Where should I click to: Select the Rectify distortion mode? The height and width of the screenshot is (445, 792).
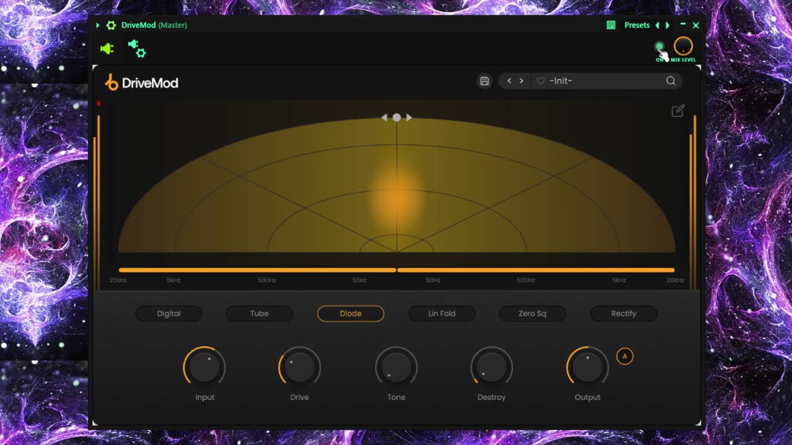624,313
